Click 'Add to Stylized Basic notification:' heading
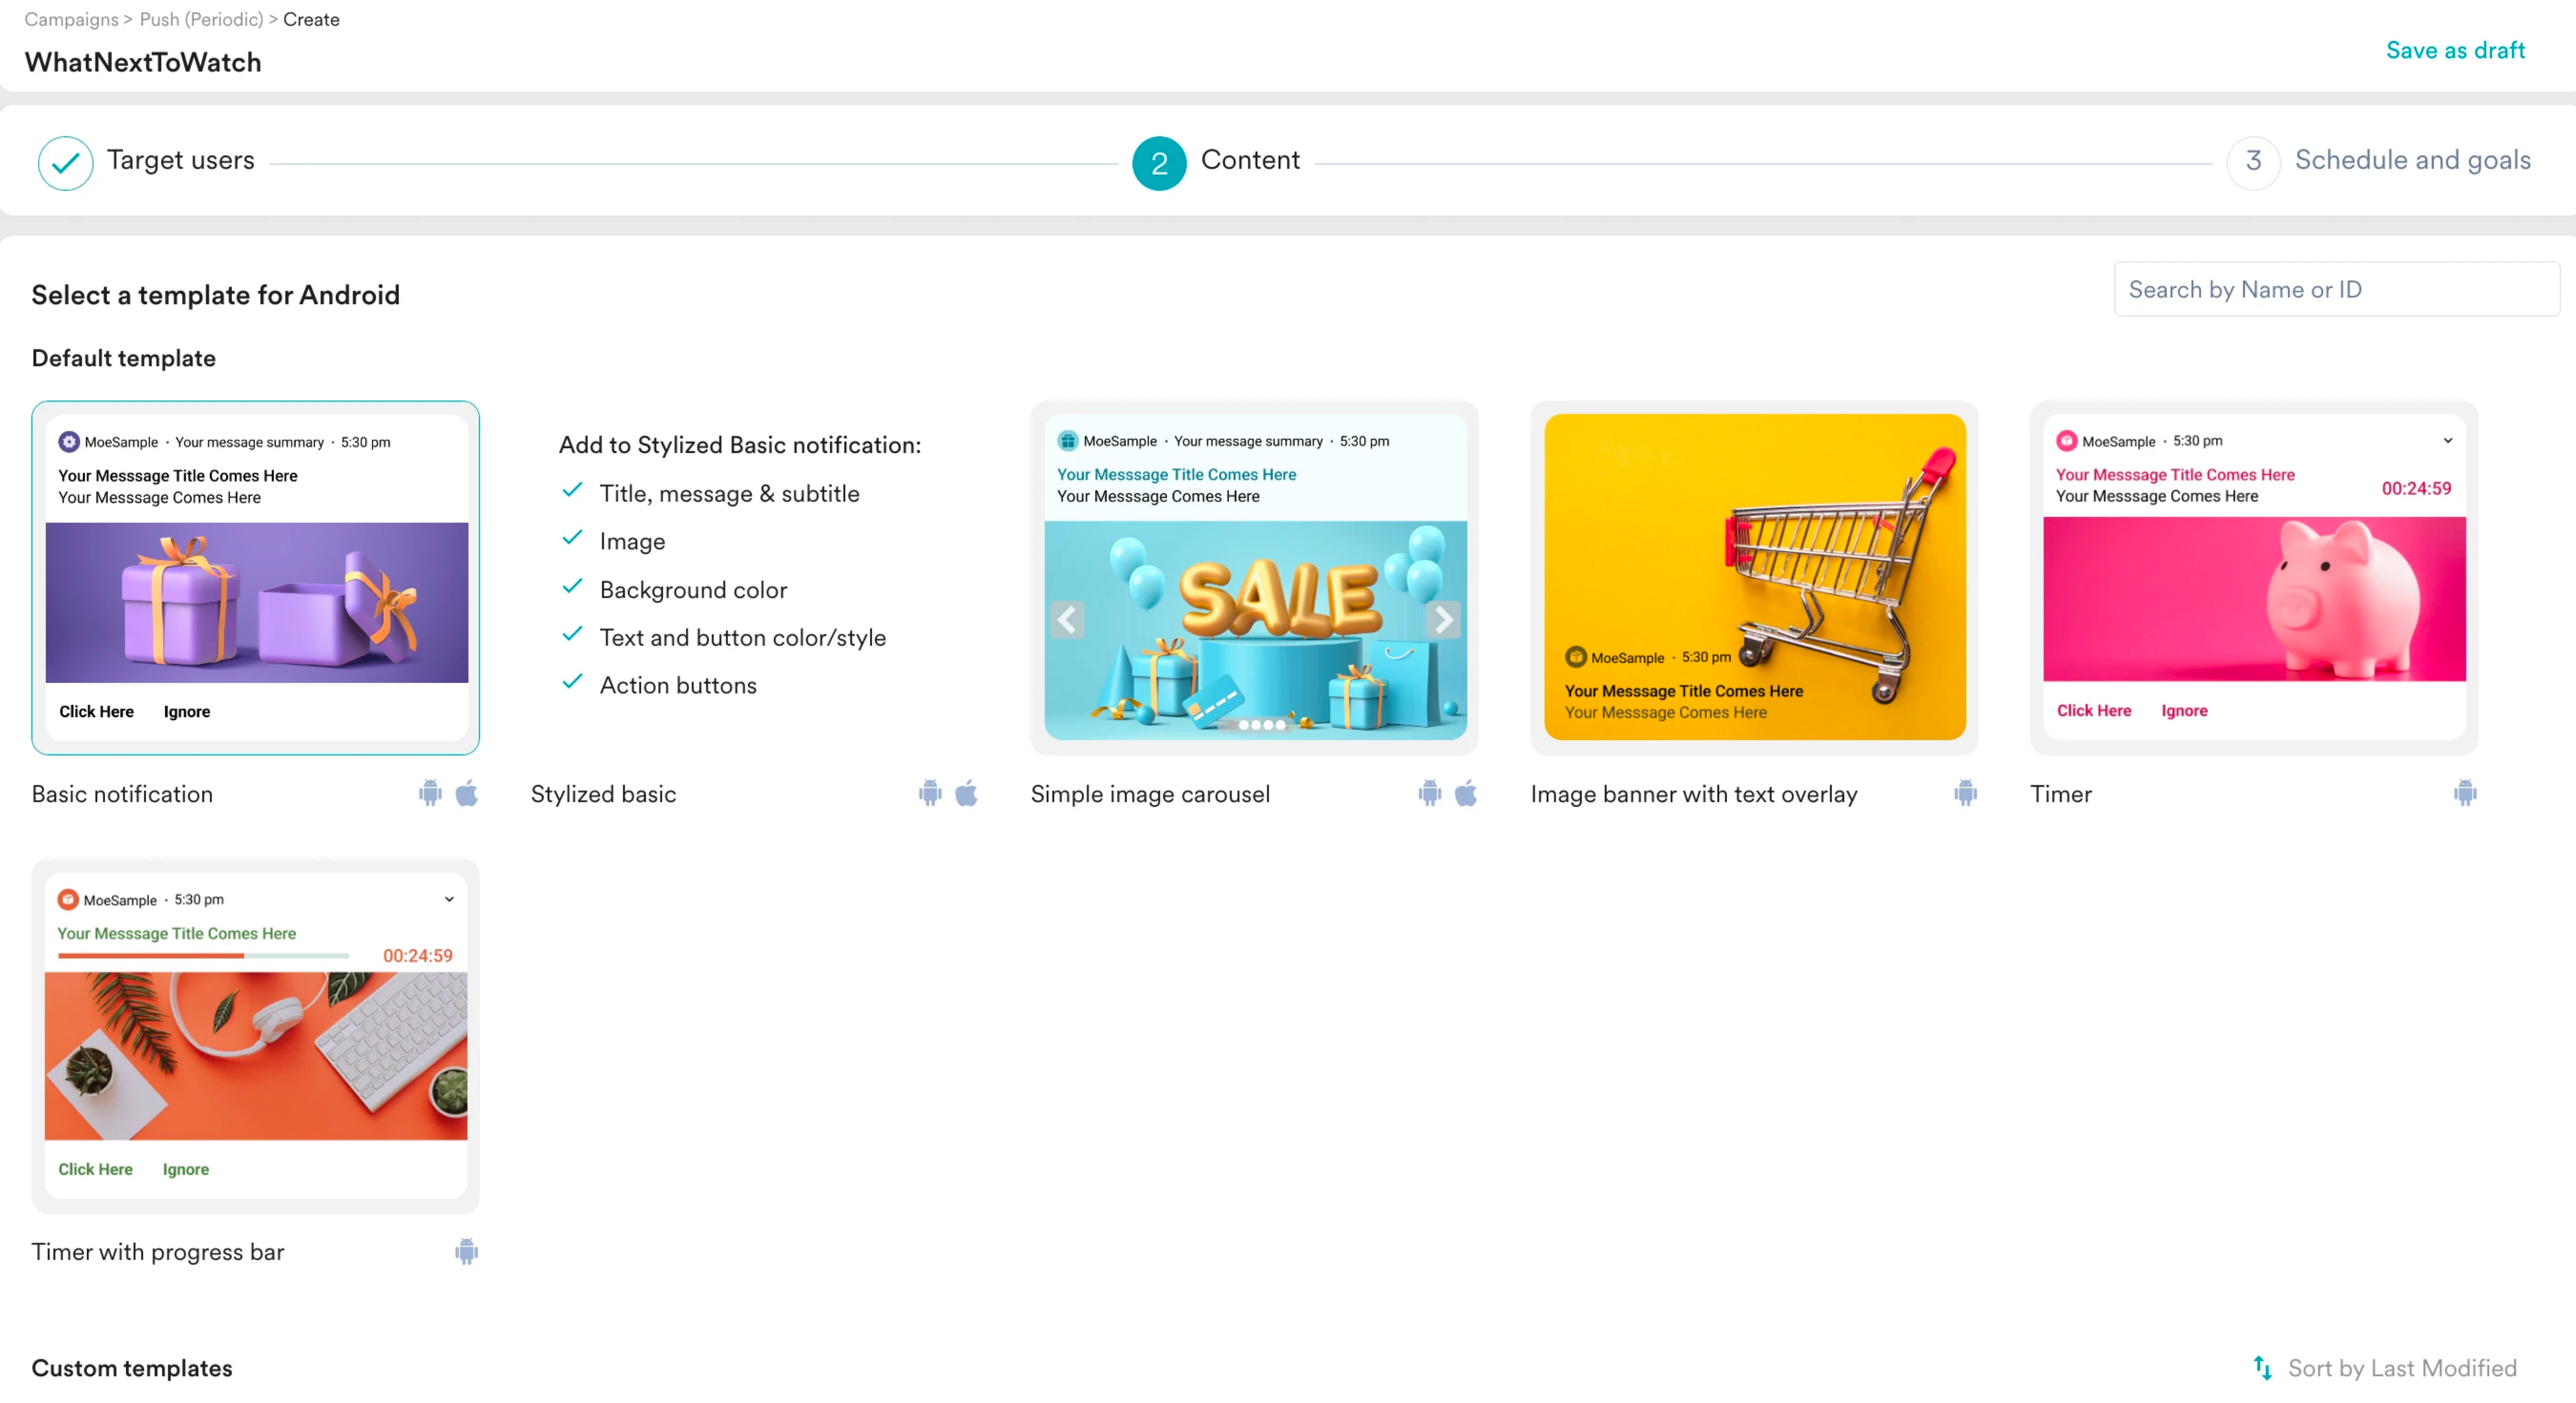The width and height of the screenshot is (2576, 1403). pos(740,445)
